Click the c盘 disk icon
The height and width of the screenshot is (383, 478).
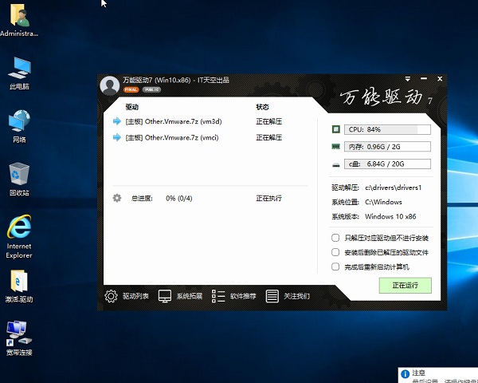click(x=336, y=164)
